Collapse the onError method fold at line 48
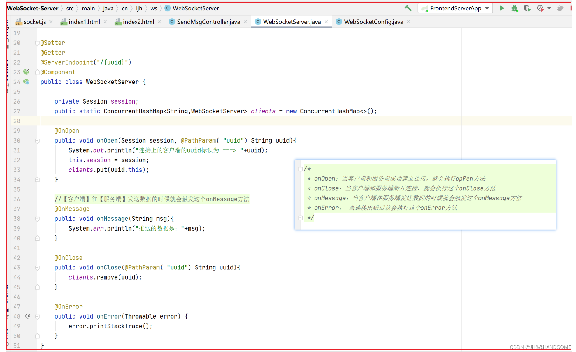 [37, 317]
